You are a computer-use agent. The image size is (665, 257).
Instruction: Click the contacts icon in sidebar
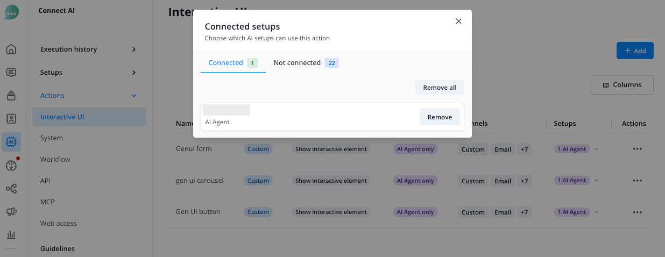11,118
